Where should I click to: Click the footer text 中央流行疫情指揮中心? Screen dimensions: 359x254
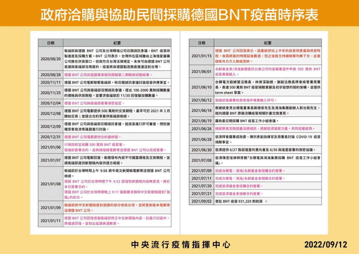pos(181,244)
